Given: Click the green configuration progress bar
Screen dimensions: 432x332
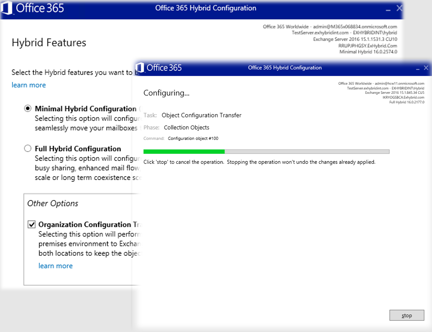Looking at the screenshot, I should click(x=266, y=152).
